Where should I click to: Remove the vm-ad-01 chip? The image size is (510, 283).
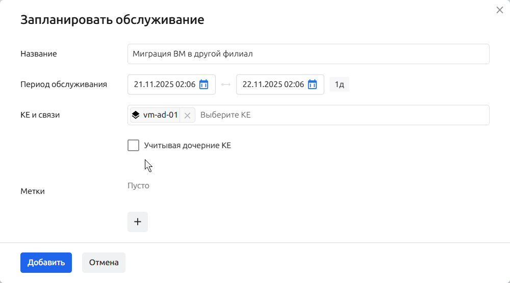(187, 116)
